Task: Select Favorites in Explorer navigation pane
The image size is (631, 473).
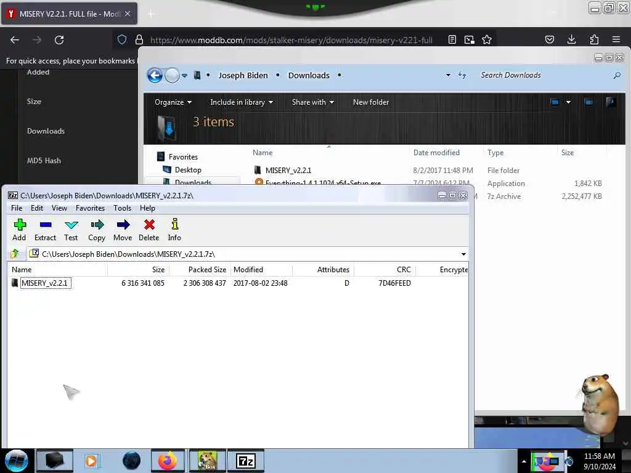Action: coord(177,156)
